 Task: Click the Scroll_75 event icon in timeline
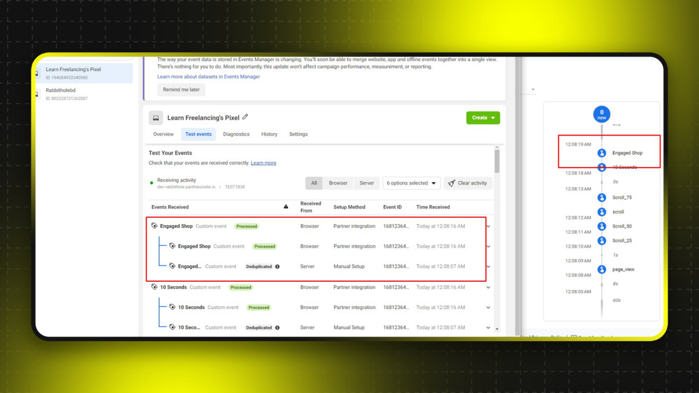602,197
